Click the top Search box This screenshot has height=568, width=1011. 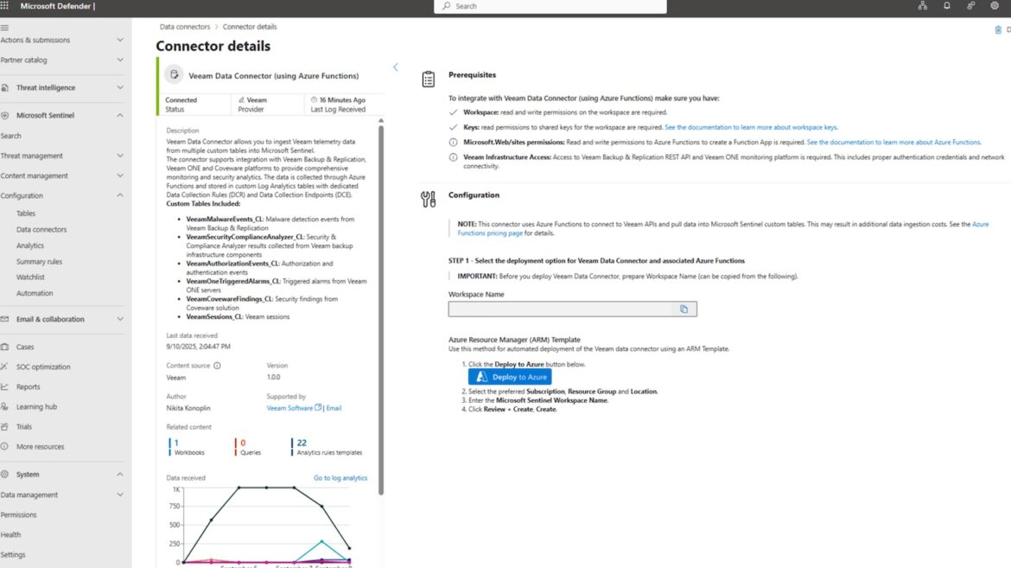coord(550,6)
